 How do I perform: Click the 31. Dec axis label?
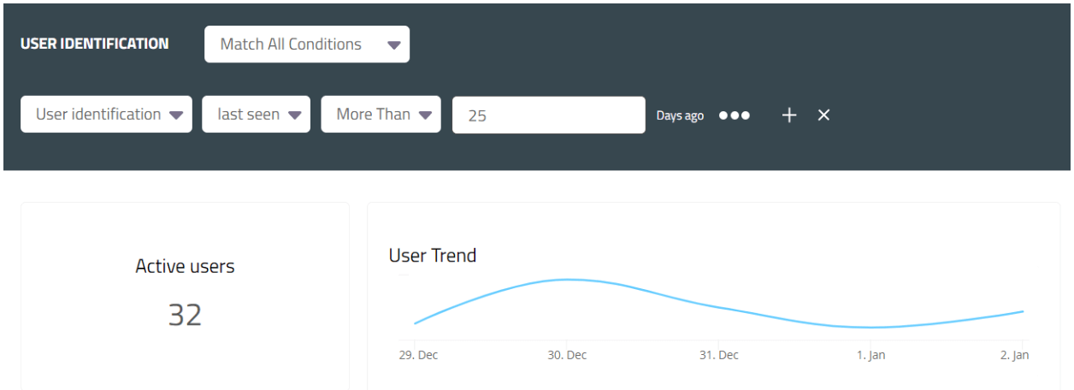tap(719, 355)
